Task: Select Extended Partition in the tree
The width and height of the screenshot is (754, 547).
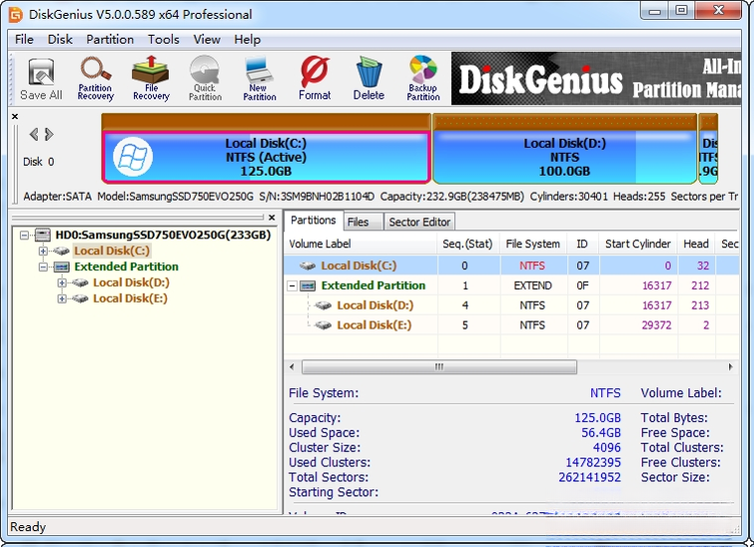Action: [127, 267]
